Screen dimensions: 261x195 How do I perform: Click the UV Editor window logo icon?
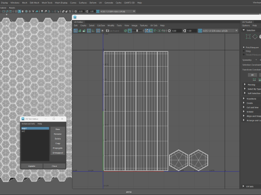point(75,17)
